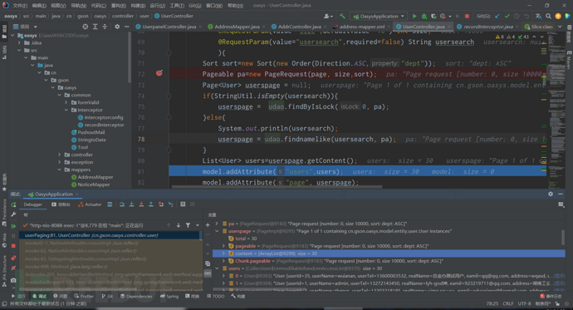Add a new watch with plus icon
The image size is (573, 310).
[x=208, y=225]
